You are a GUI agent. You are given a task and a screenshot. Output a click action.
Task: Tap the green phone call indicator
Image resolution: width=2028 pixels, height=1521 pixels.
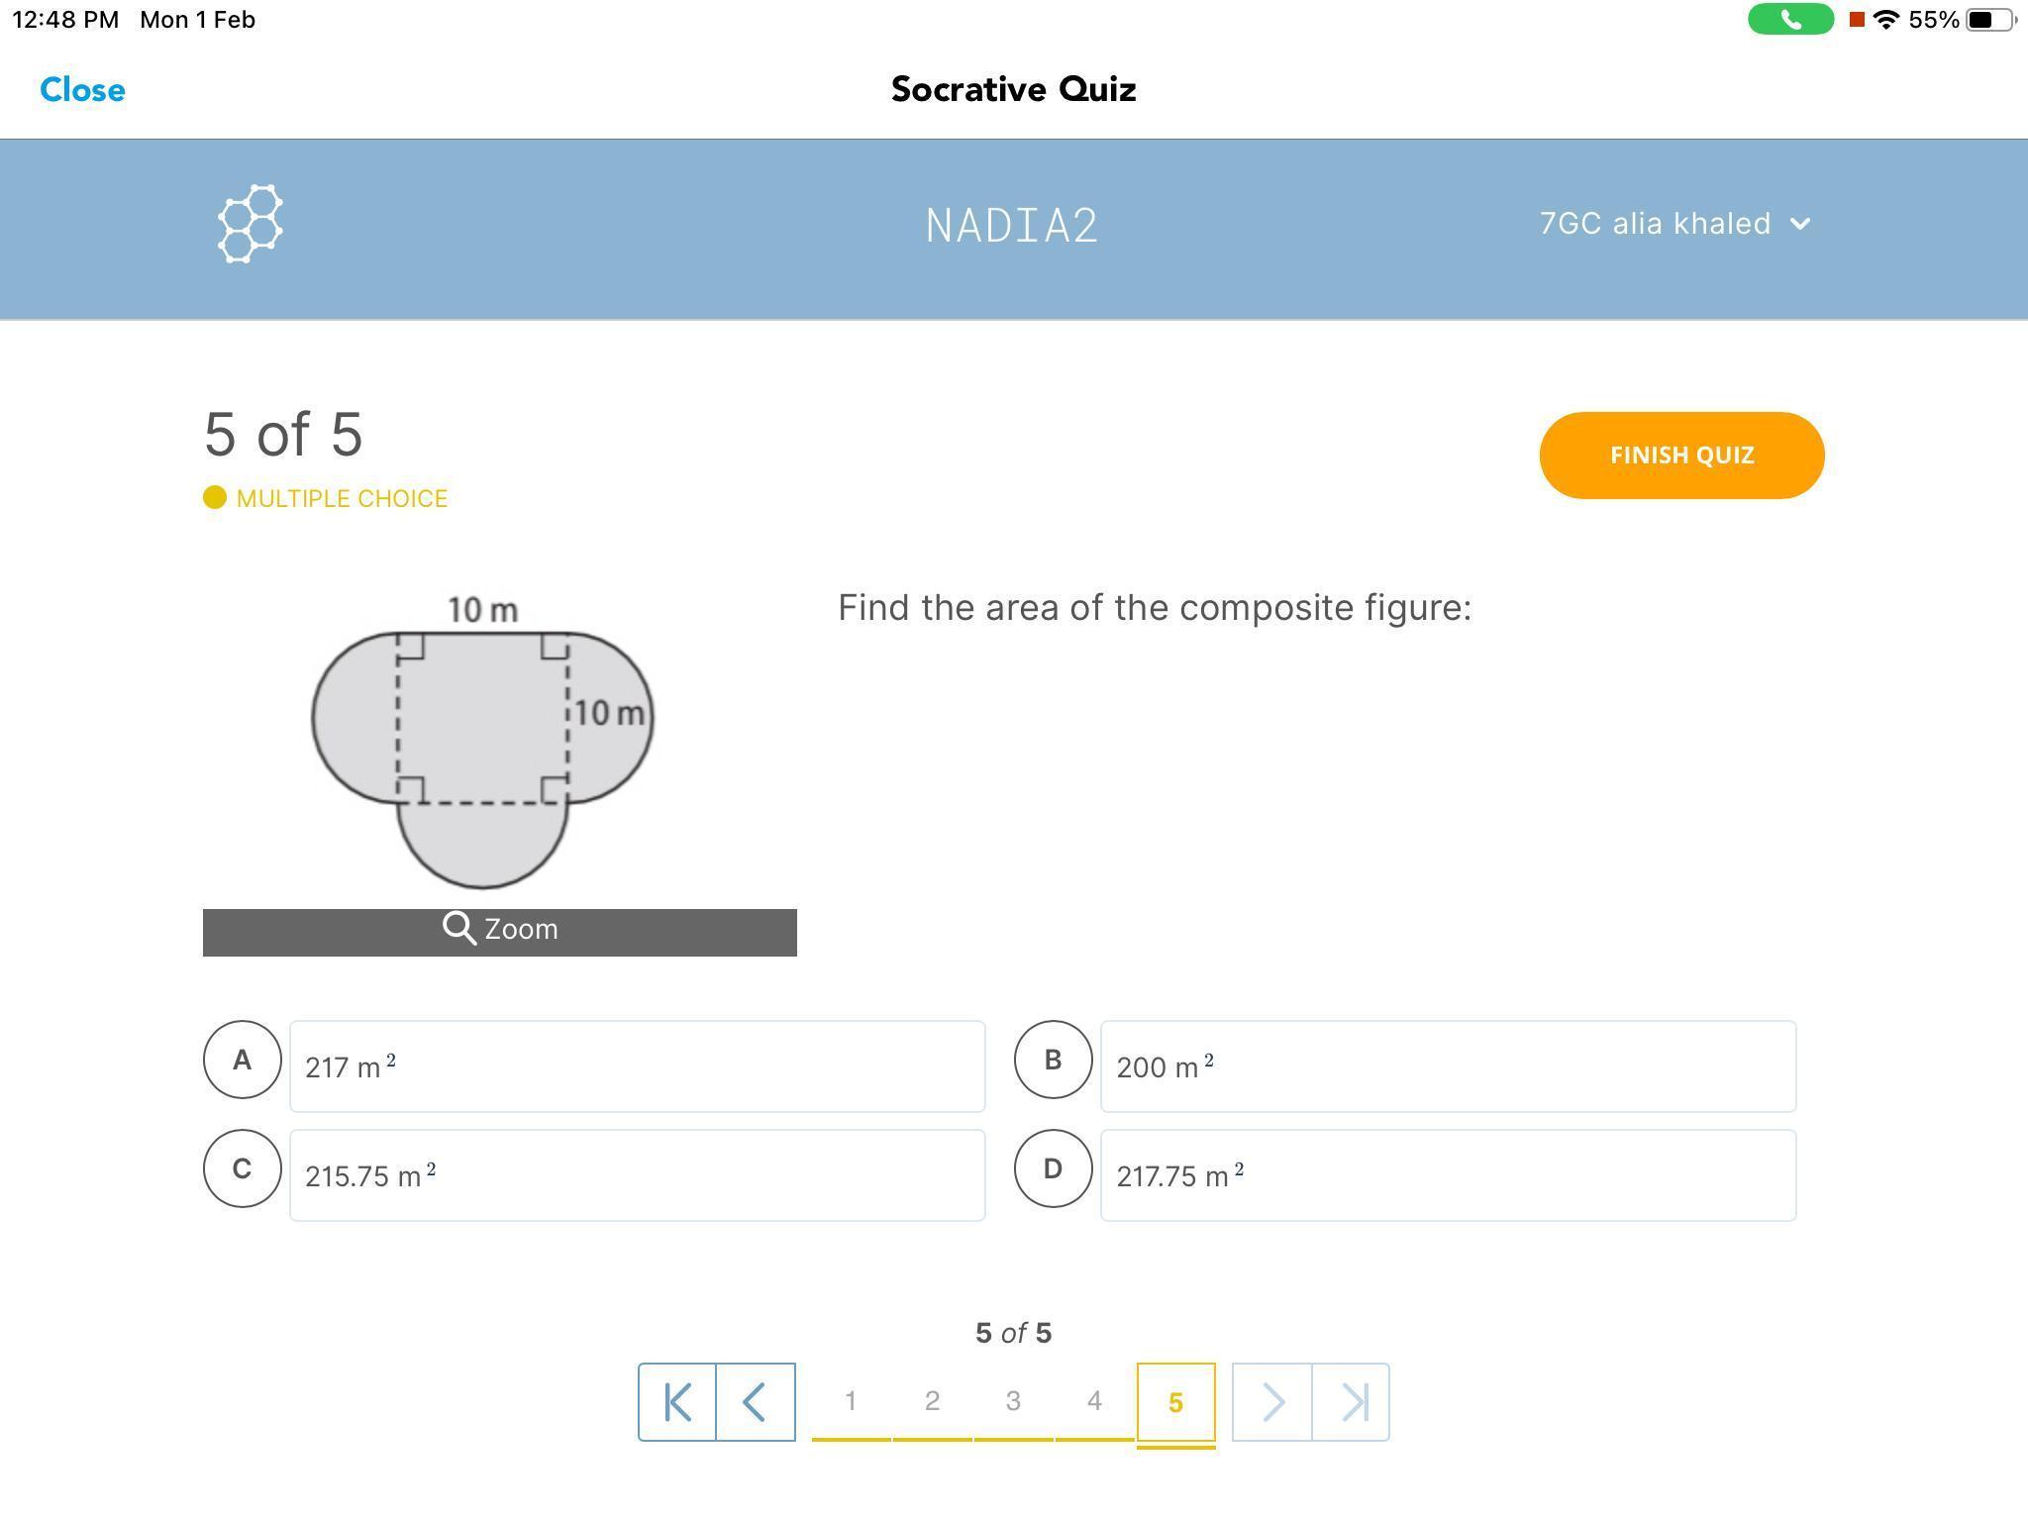1790,20
